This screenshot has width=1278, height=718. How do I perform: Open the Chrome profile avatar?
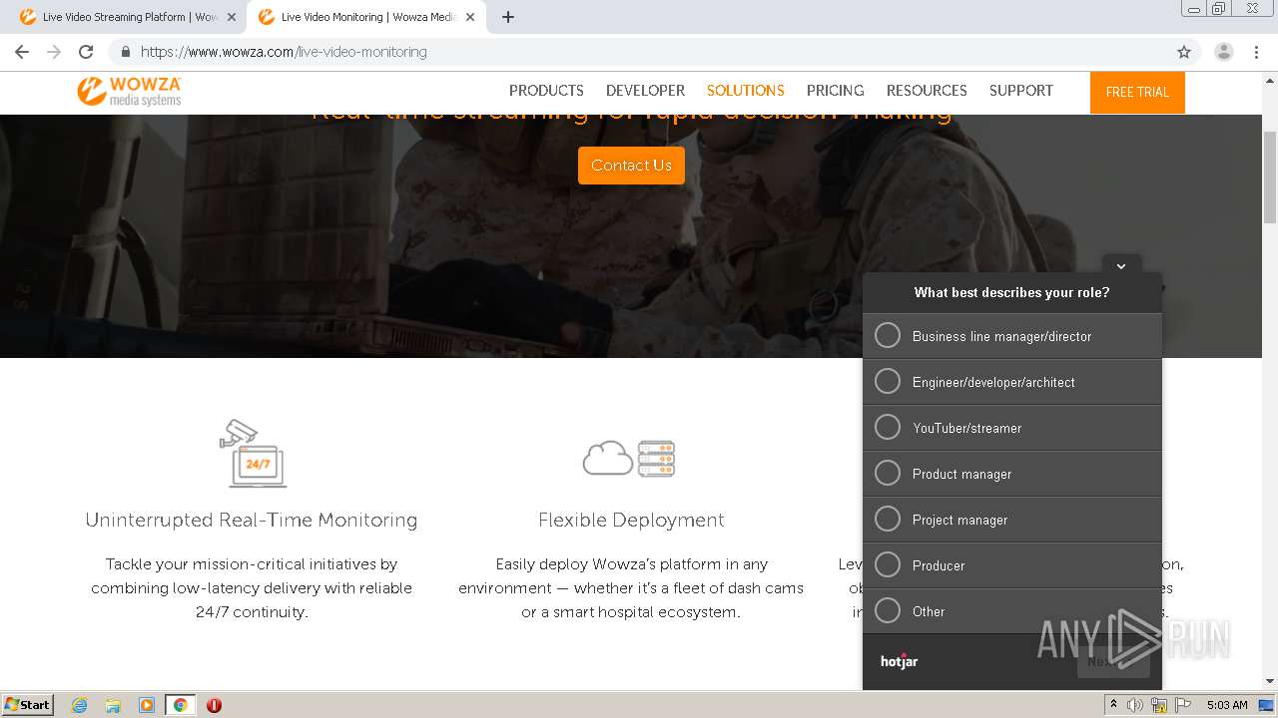tap(1224, 52)
